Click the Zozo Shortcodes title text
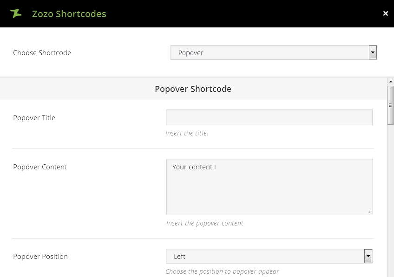 click(x=69, y=14)
